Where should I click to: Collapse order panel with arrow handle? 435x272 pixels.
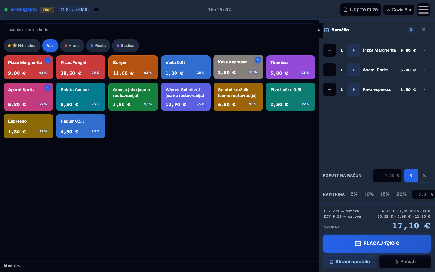coord(319,30)
